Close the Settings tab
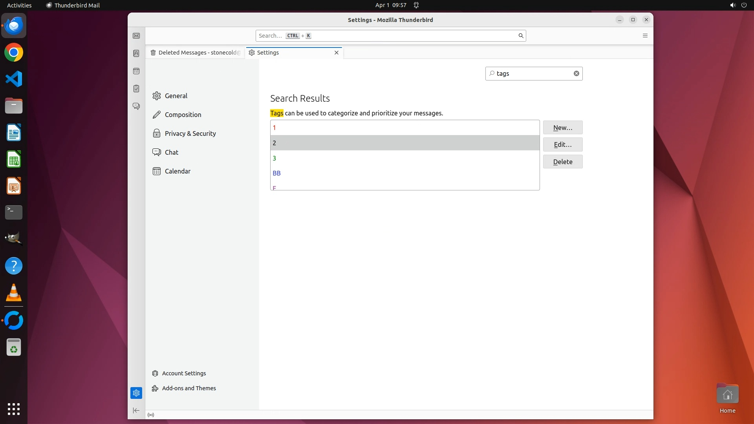This screenshot has width=754, height=424. click(x=337, y=53)
